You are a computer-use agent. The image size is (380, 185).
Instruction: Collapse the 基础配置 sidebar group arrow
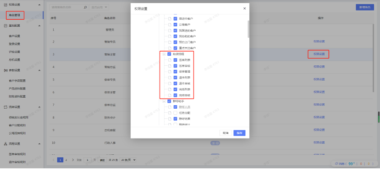pyautogui.click(x=40, y=25)
